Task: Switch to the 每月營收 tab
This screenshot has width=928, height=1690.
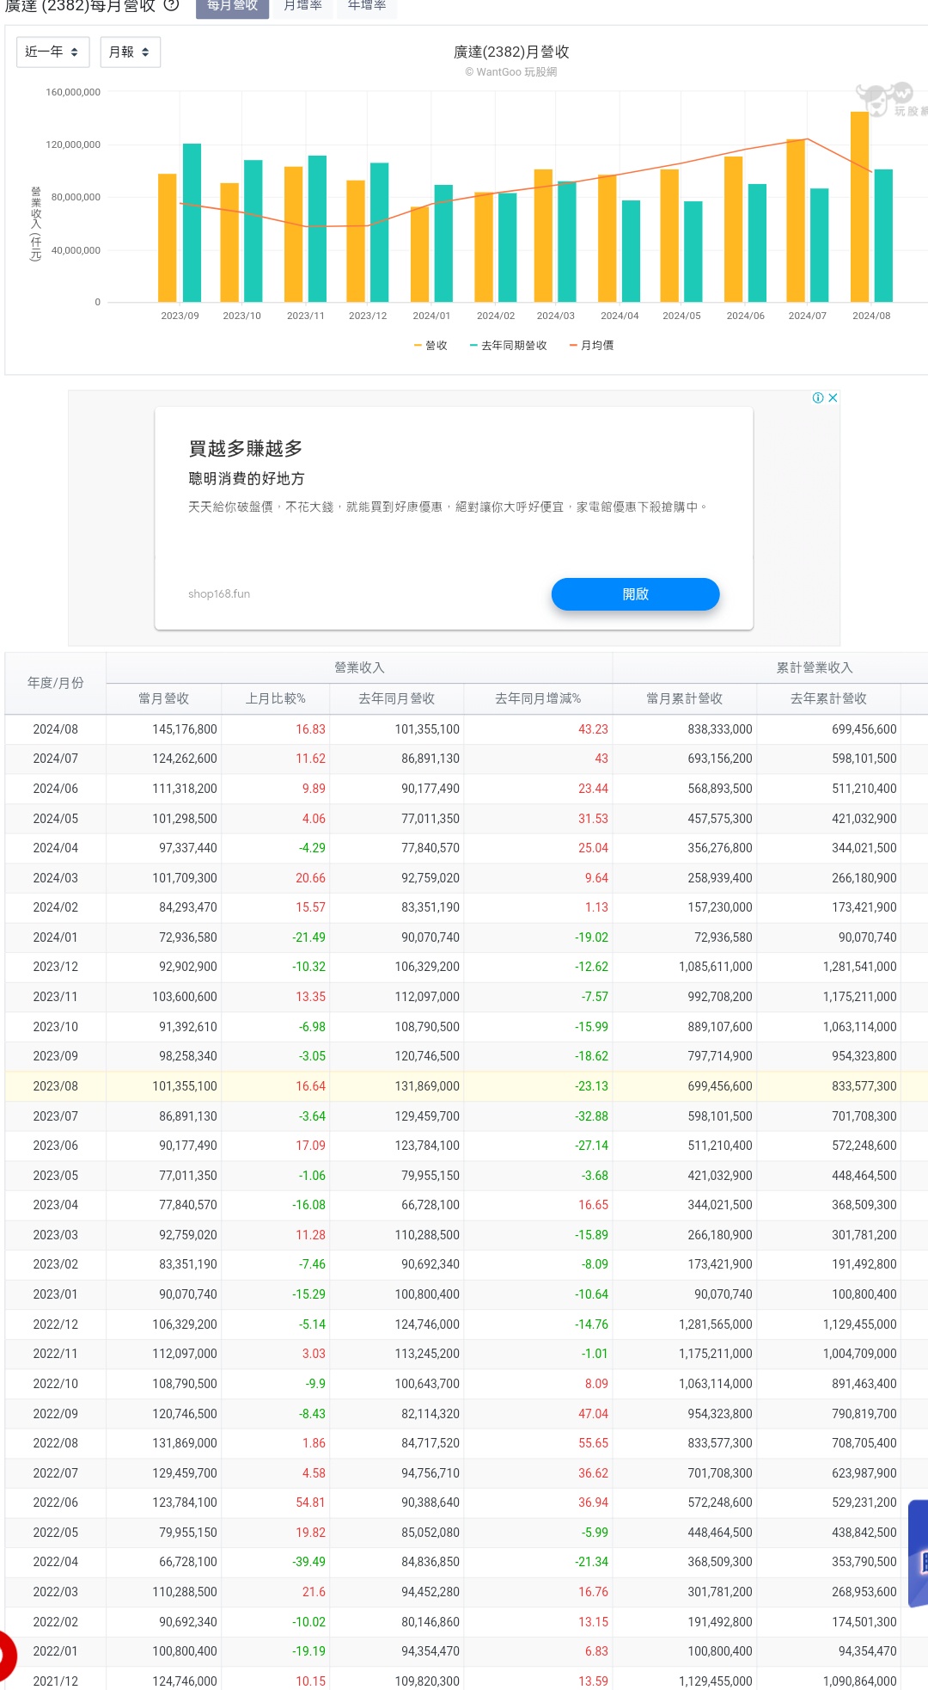Action: (232, 7)
